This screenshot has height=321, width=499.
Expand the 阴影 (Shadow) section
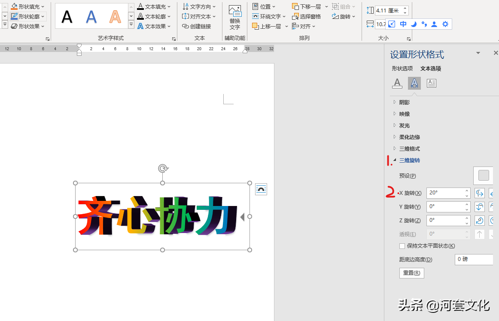pyautogui.click(x=404, y=102)
